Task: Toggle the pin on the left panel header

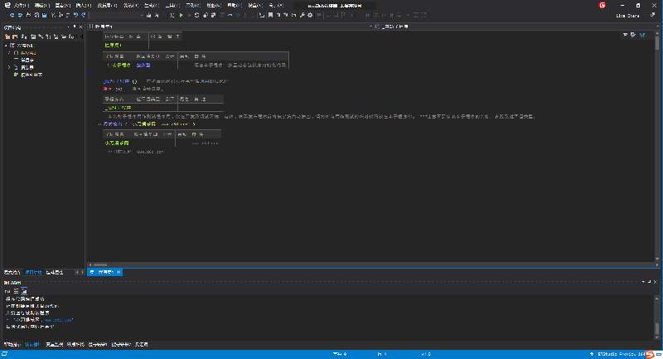Action: pos(74,27)
